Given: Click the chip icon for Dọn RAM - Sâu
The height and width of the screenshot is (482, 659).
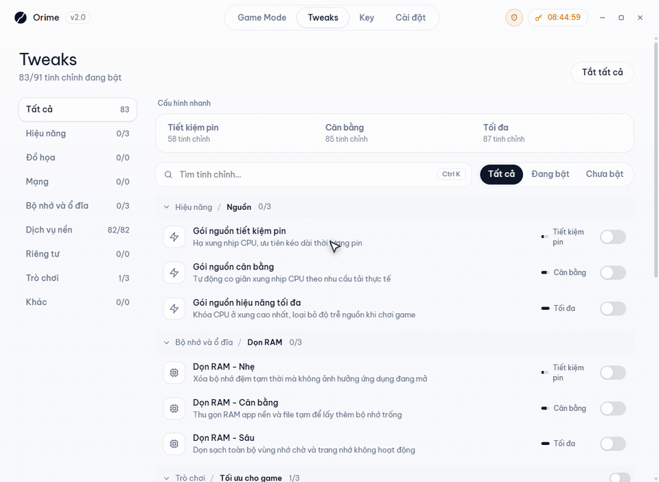Looking at the screenshot, I should click(x=174, y=444).
